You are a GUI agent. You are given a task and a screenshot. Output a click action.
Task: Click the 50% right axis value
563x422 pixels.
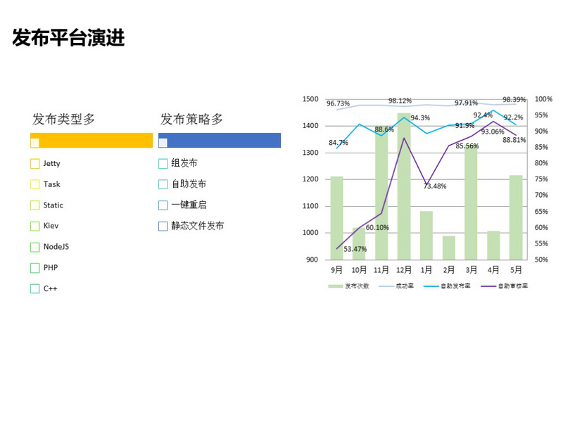click(x=541, y=260)
